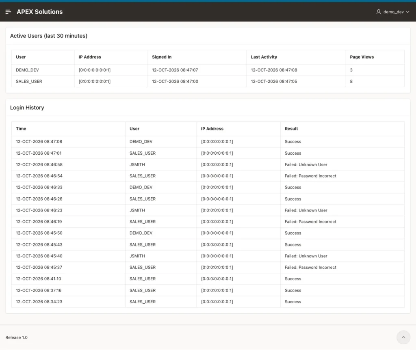Select SALES_USER in the Active Users table

[29, 81]
